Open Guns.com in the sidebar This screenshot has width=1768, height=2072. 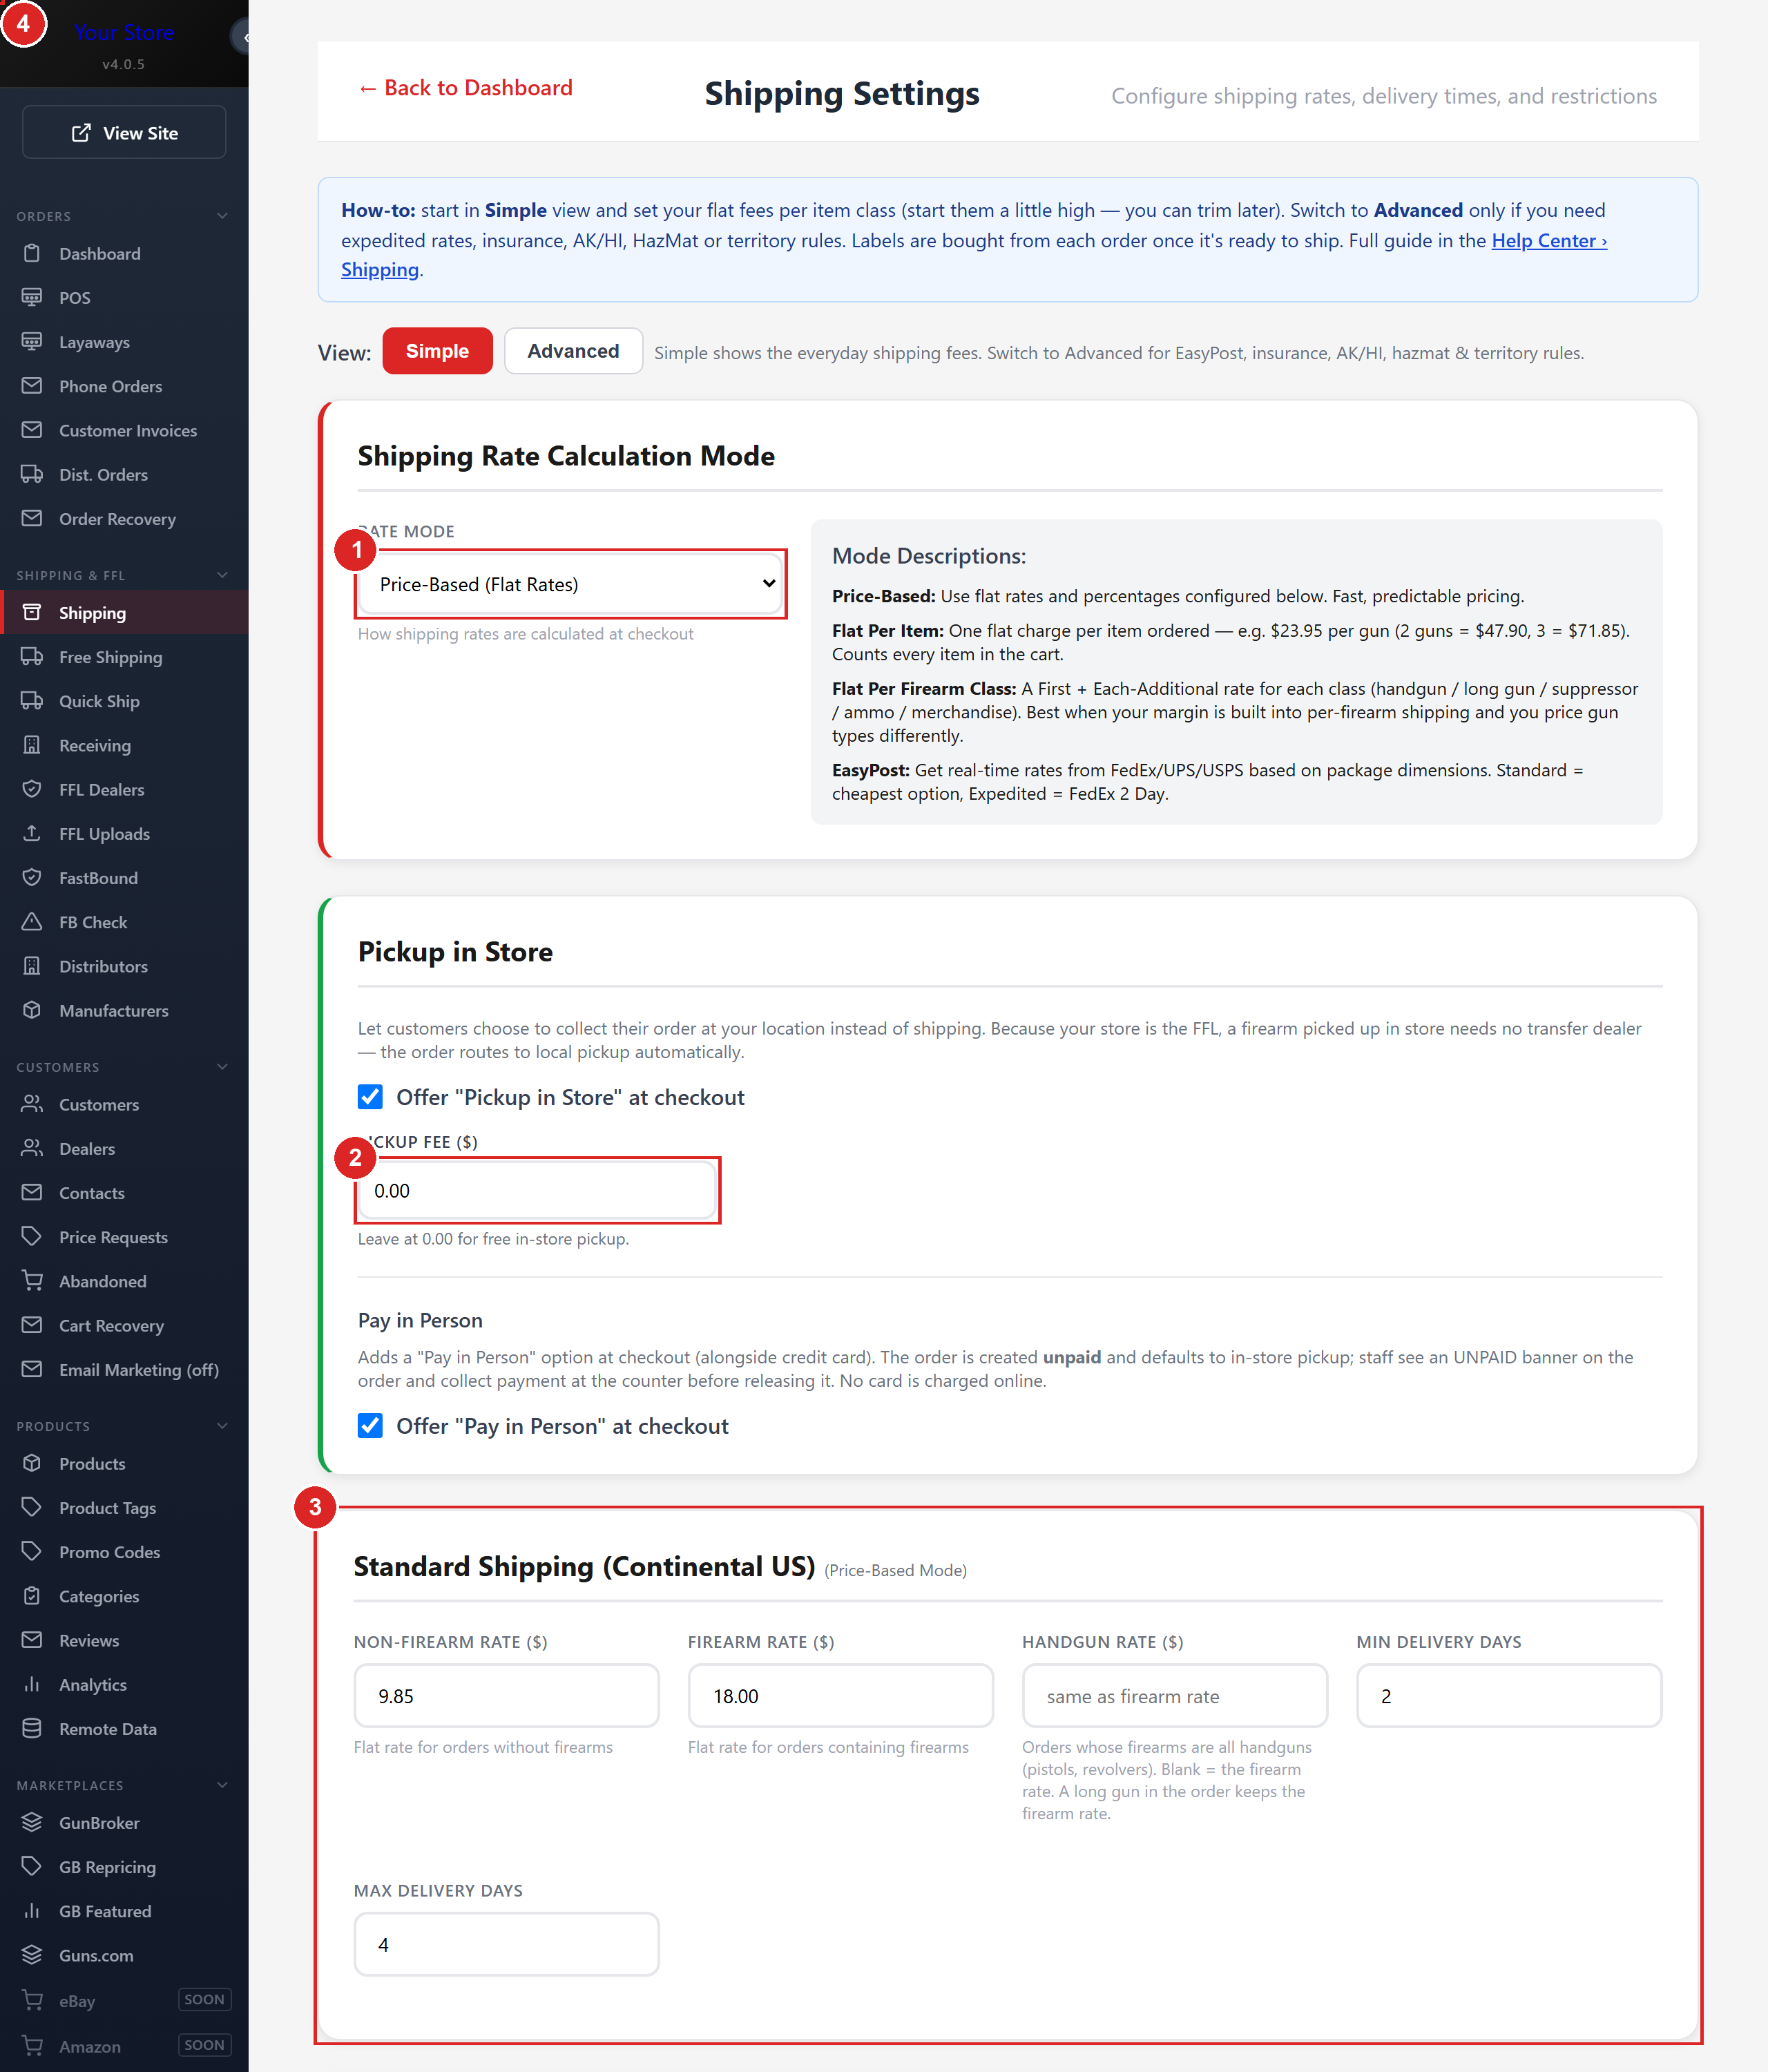coord(124,1955)
